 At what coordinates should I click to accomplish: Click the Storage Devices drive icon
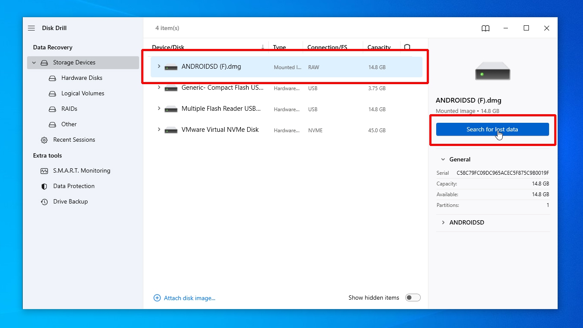(x=44, y=63)
